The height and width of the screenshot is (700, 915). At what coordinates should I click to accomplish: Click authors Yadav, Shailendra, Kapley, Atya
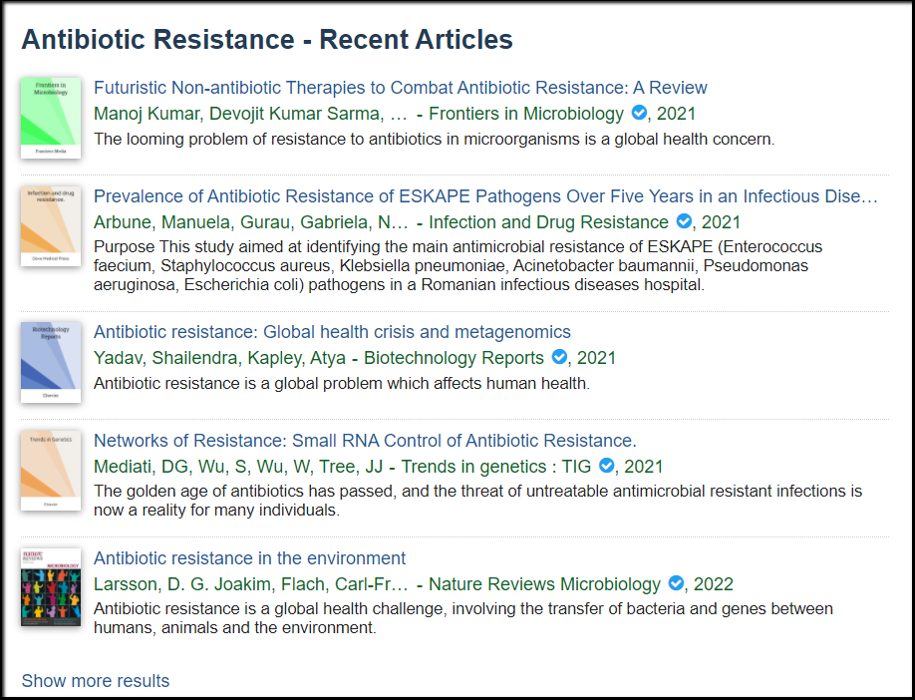219,357
